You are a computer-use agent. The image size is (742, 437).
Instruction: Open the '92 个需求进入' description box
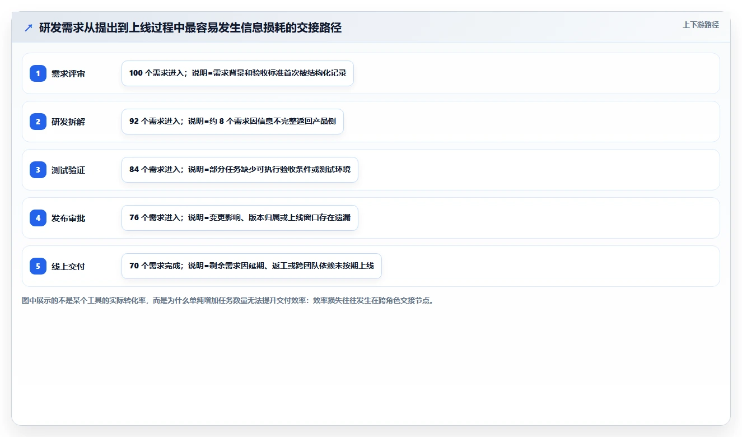point(232,122)
